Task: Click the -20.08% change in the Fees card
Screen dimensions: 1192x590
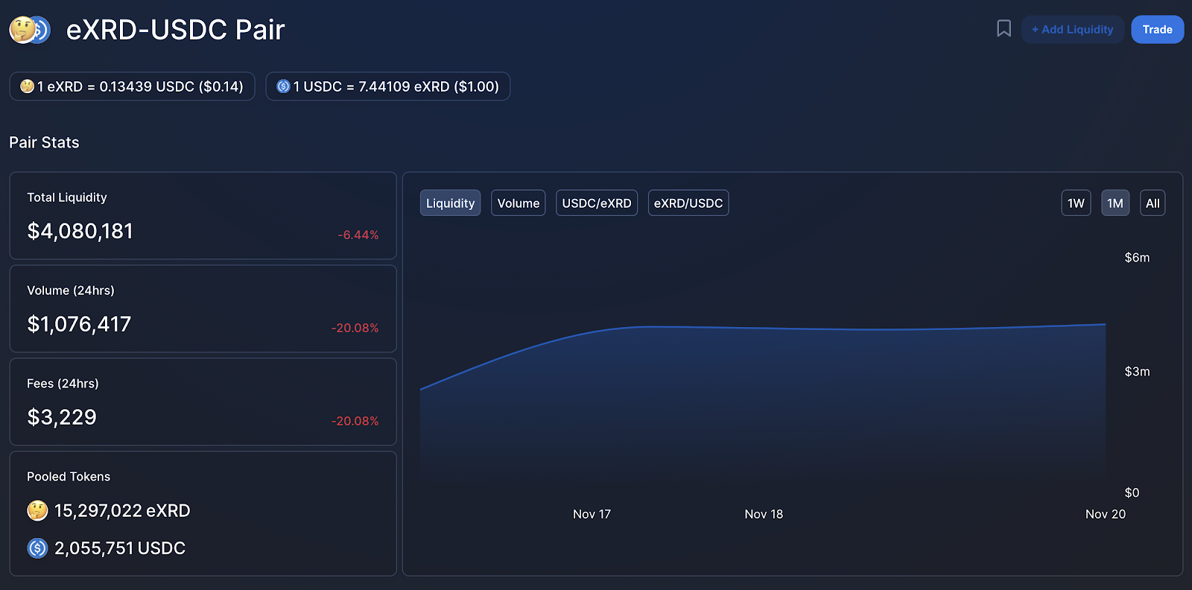Action: click(355, 421)
